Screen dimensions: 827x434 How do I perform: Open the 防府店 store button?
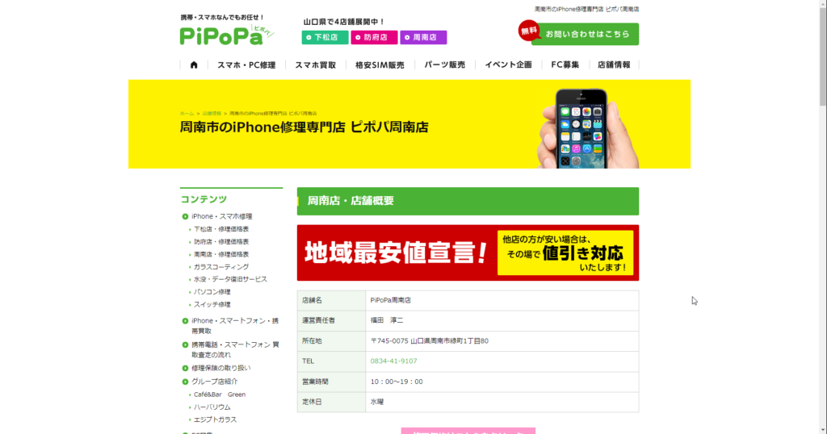pos(374,37)
